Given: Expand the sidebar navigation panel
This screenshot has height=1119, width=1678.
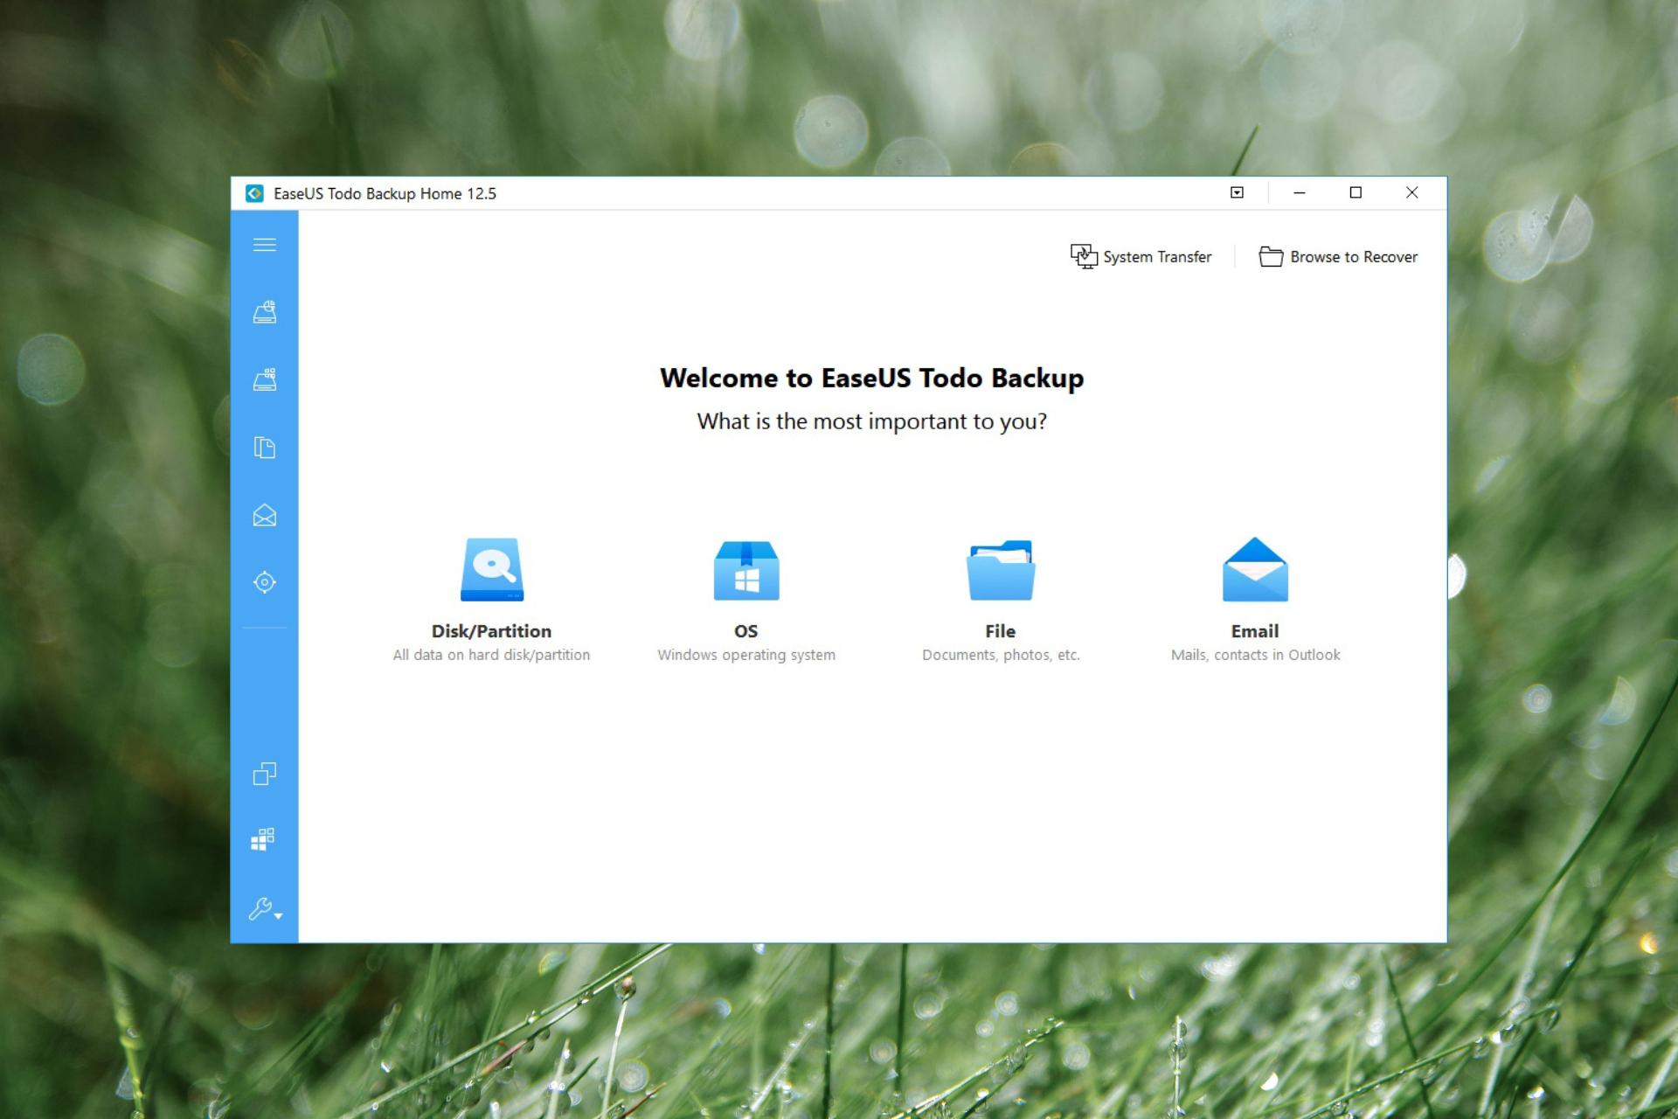Looking at the screenshot, I should pyautogui.click(x=265, y=244).
